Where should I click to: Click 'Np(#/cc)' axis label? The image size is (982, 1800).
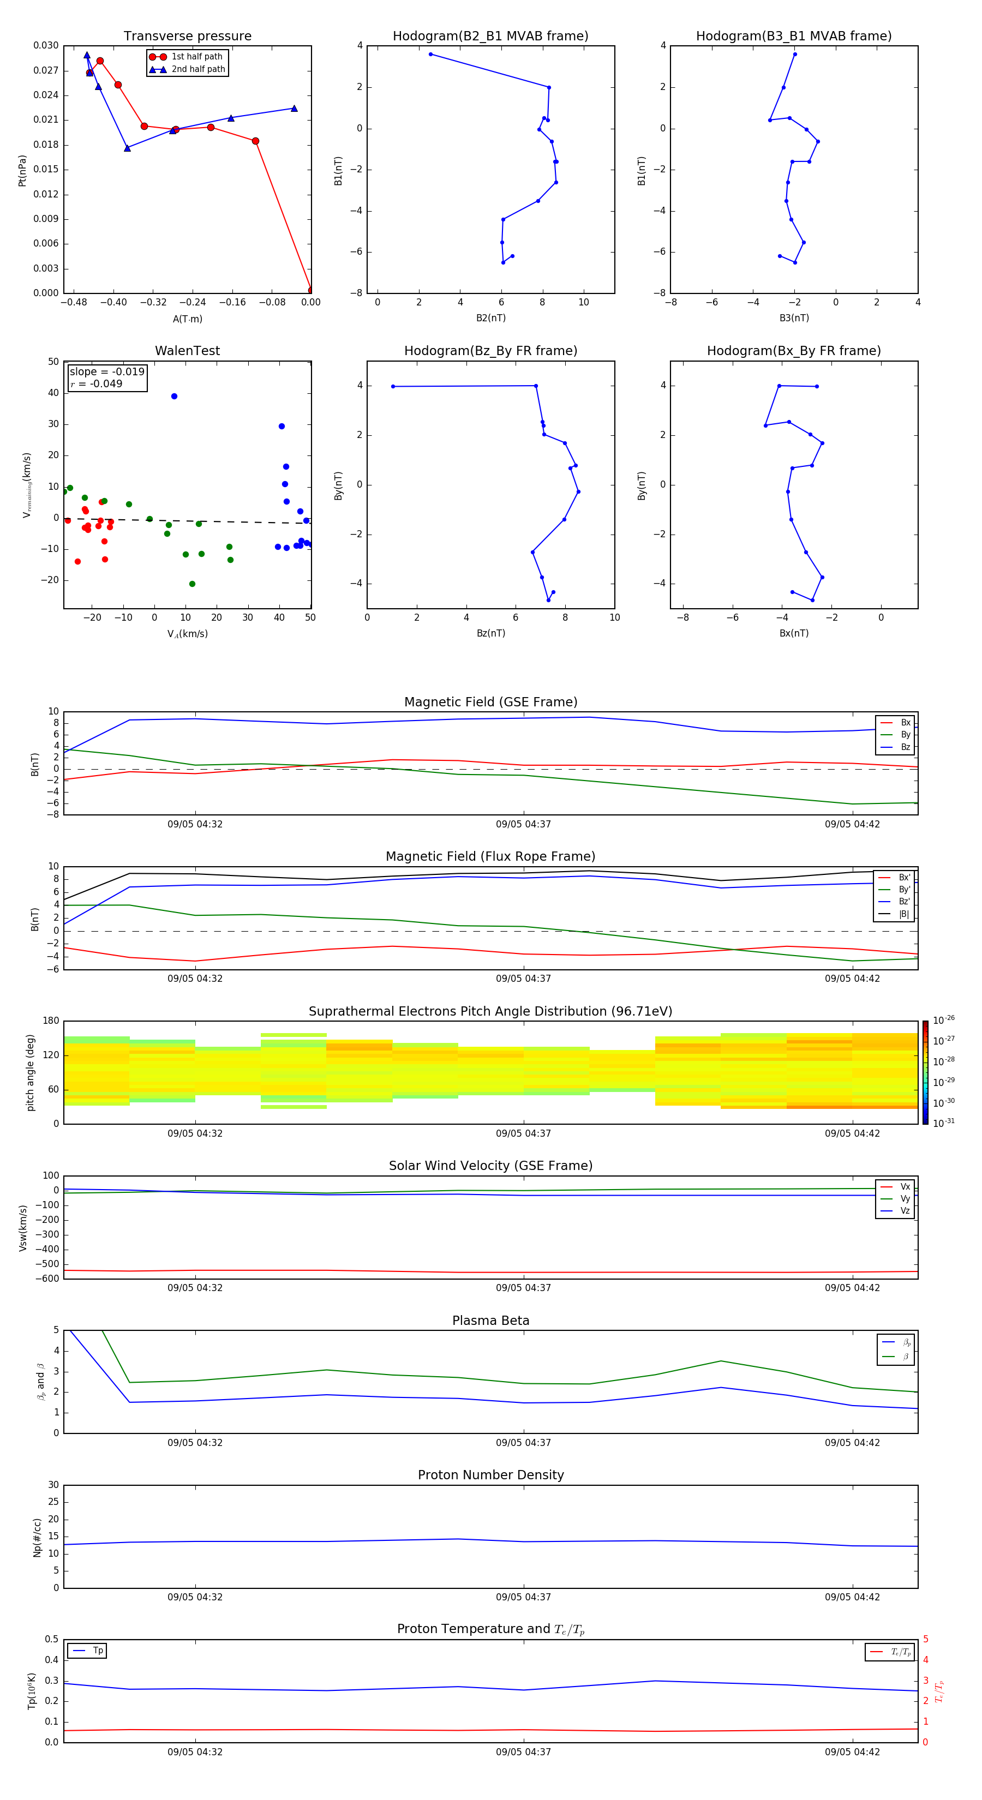37,1537
